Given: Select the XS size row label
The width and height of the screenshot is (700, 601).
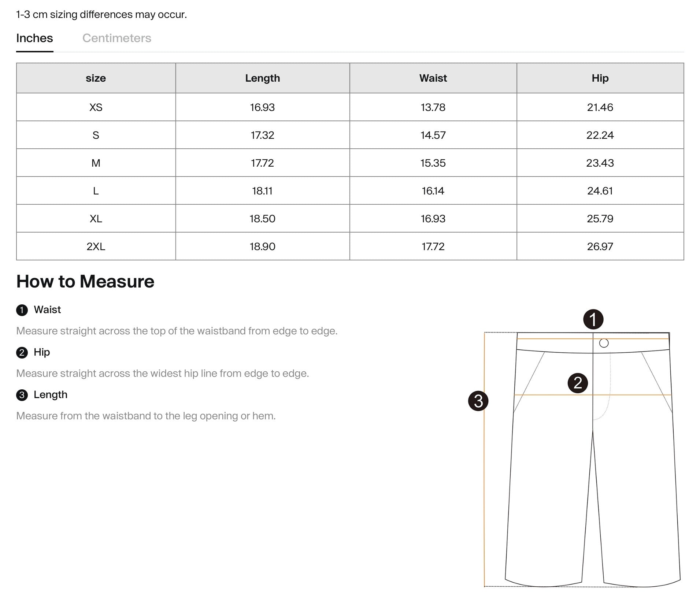Looking at the screenshot, I should coord(96,107).
